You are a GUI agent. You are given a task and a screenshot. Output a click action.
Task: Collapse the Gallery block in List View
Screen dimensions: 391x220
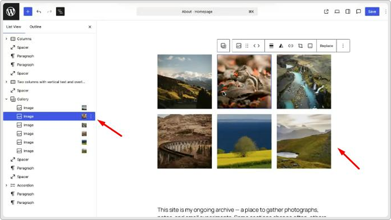6,99
